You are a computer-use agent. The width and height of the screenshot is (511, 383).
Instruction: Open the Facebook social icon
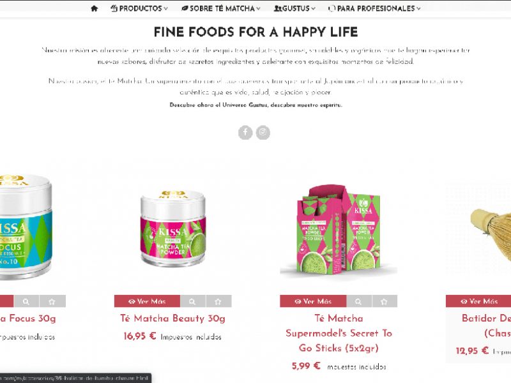click(x=245, y=133)
